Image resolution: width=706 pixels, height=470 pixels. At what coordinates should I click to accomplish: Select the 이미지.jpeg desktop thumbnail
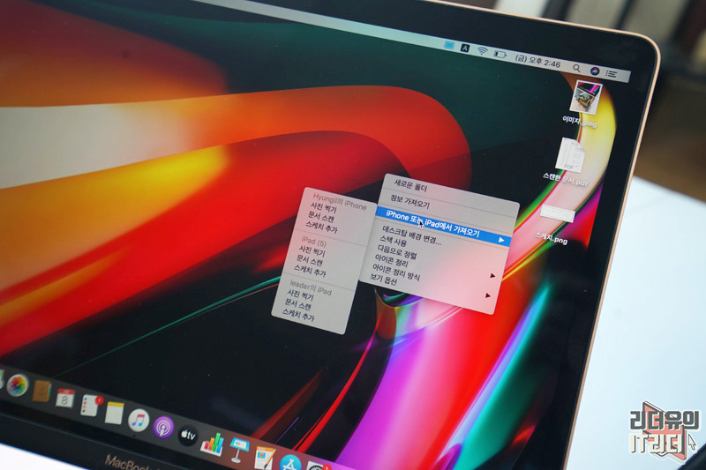[x=585, y=97]
